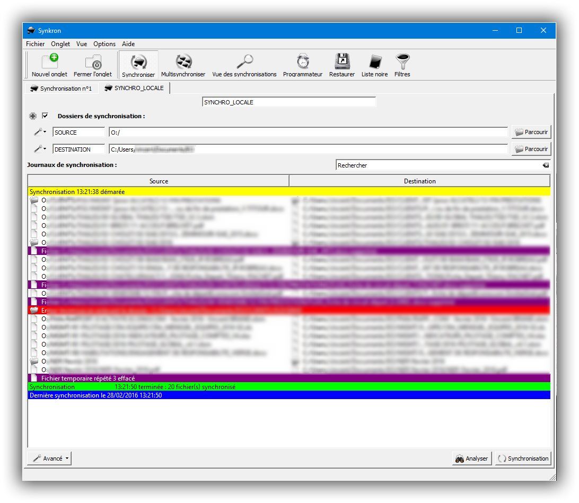The width and height of the screenshot is (579, 503).
Task: Click the Nouvel onglet toolbar icon
Action: (x=49, y=62)
